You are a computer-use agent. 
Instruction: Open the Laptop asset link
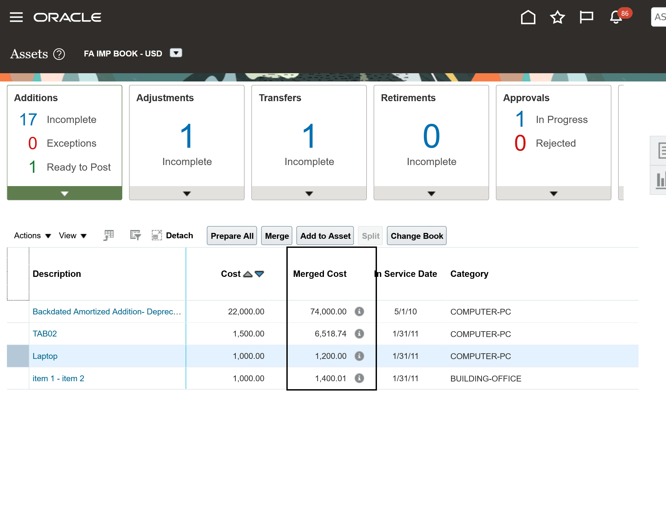coord(45,356)
